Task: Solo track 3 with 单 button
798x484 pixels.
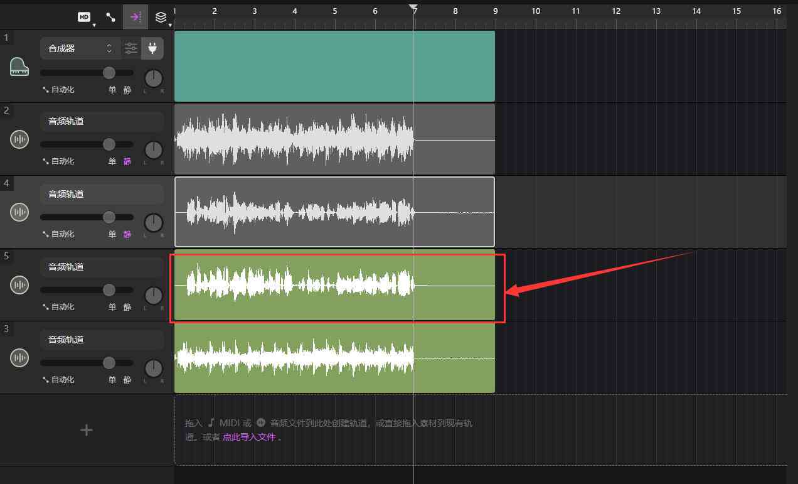Action: pyautogui.click(x=112, y=380)
